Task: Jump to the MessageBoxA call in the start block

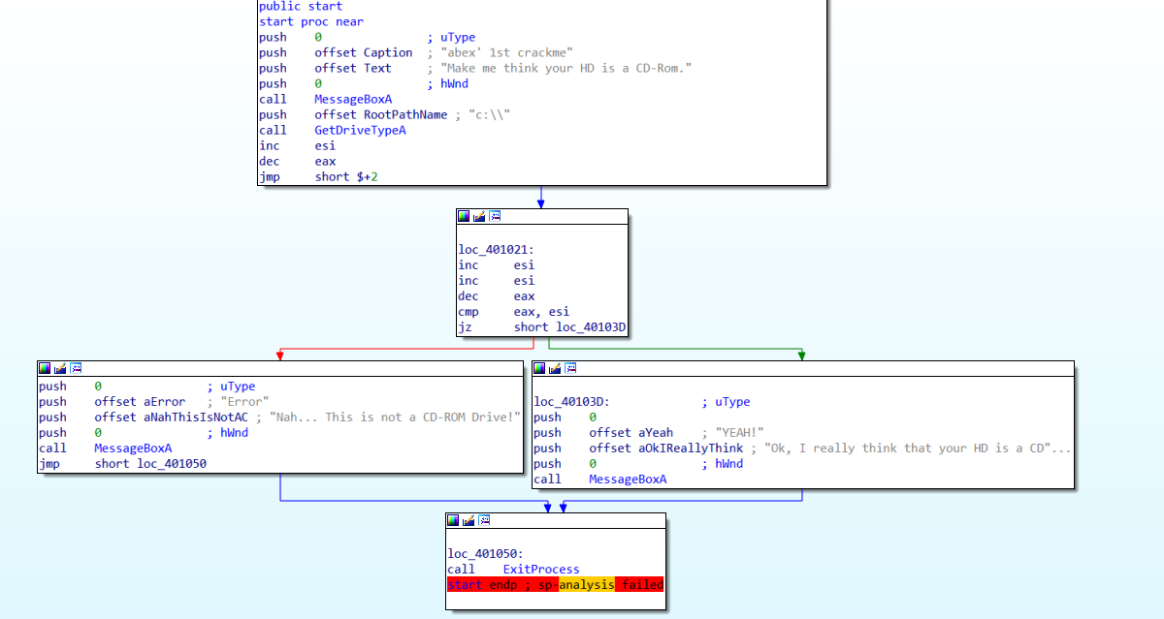Action: click(352, 99)
